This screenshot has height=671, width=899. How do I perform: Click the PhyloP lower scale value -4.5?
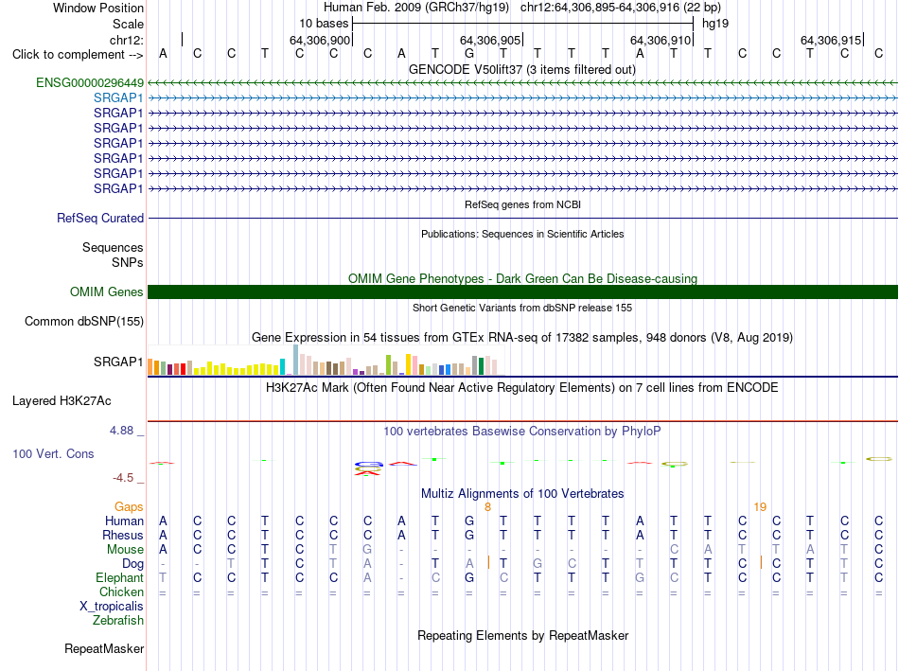(123, 478)
